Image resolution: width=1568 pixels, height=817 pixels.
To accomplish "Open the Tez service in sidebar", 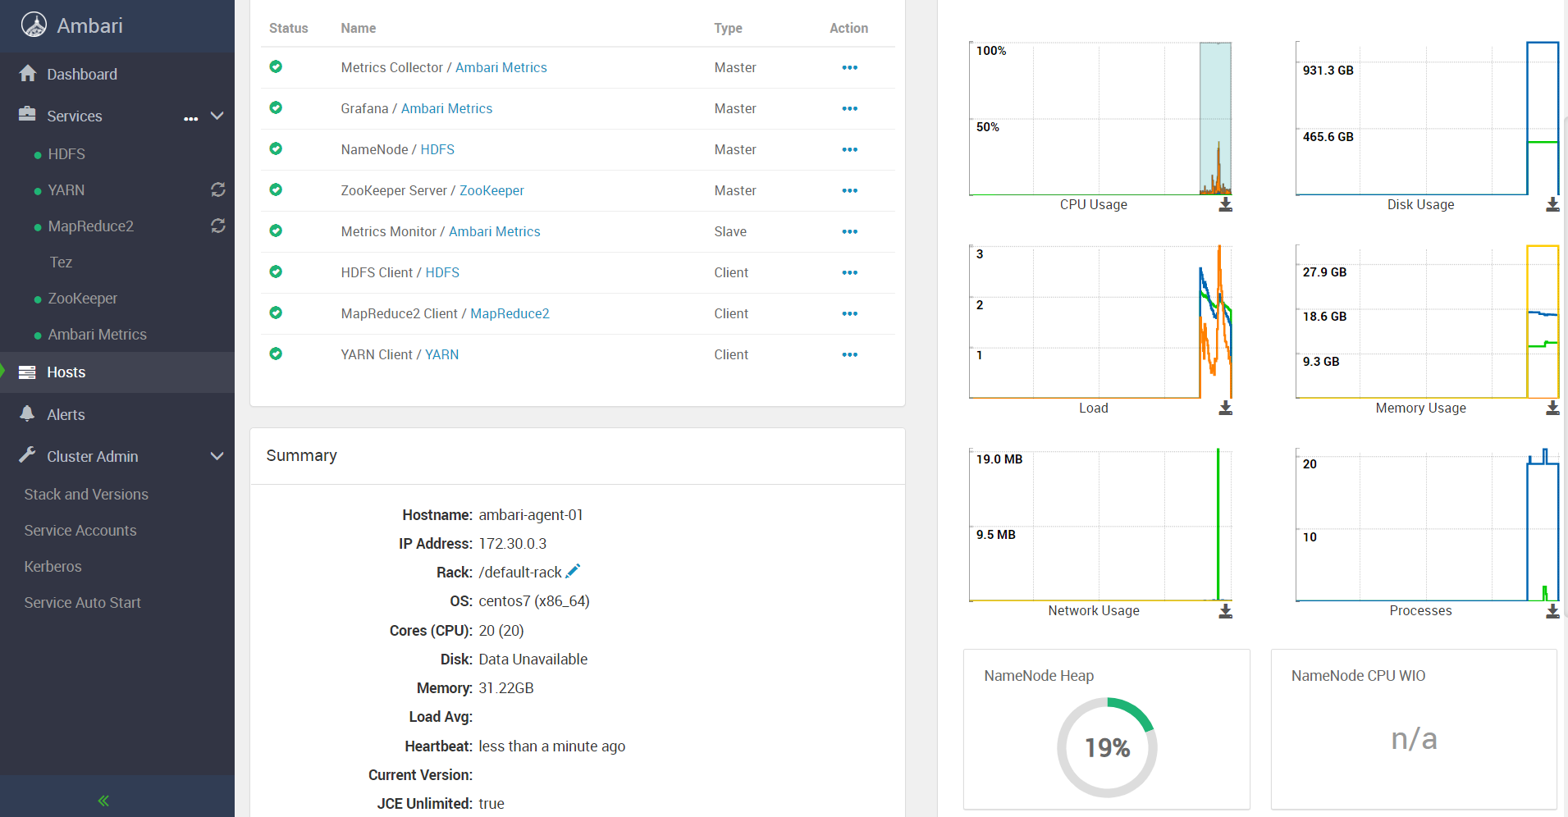I will tap(61, 262).
